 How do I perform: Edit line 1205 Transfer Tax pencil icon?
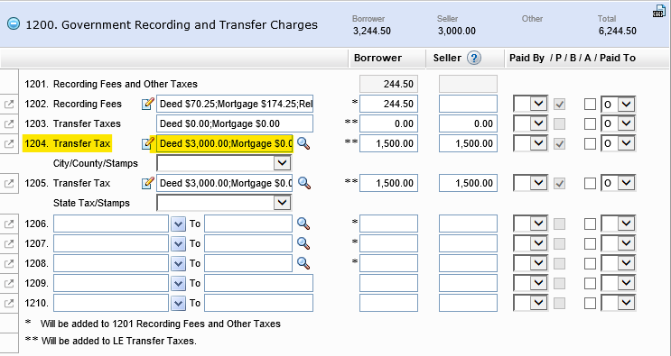147,183
